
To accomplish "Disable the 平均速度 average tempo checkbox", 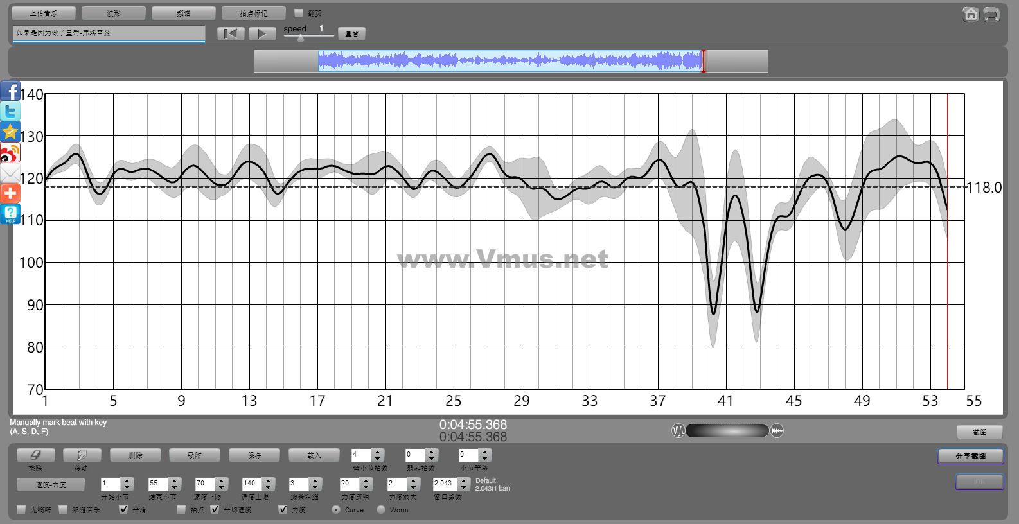I will [x=215, y=509].
